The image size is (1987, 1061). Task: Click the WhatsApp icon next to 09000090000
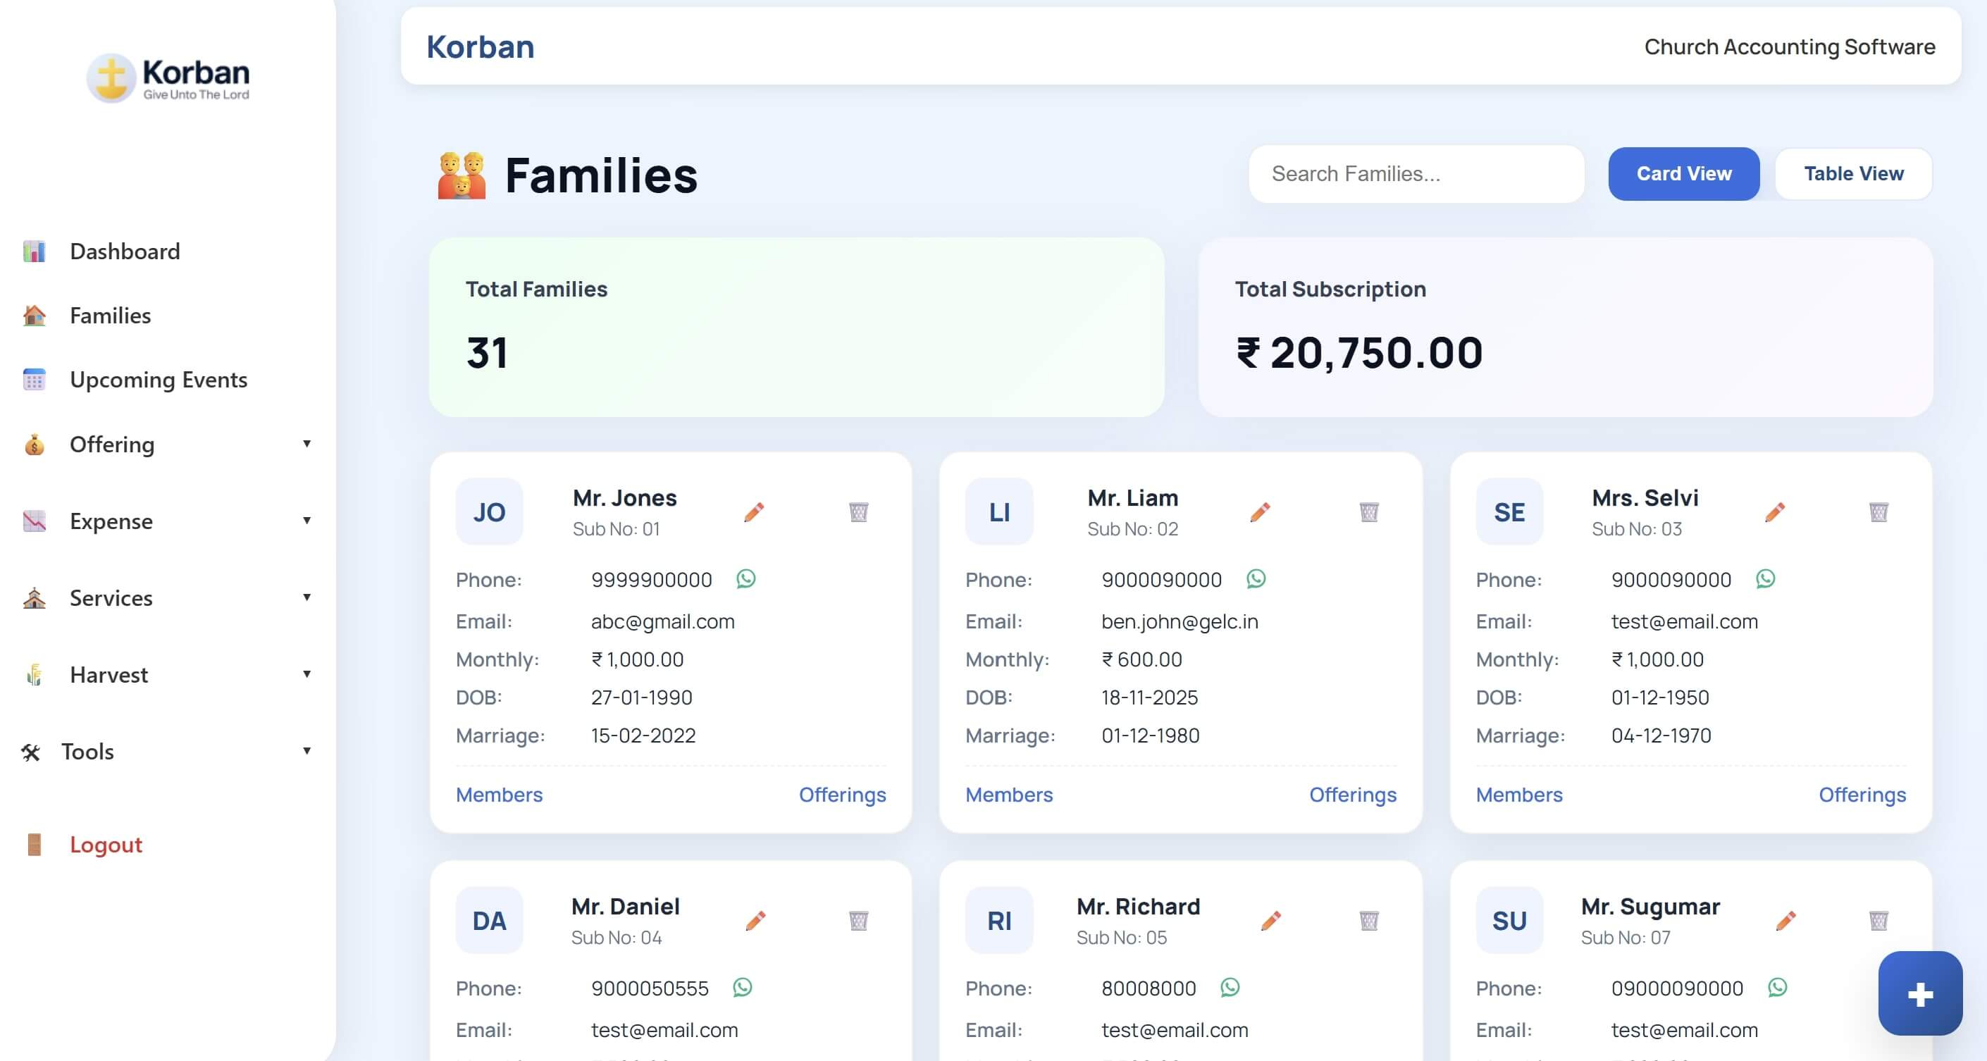pyautogui.click(x=1777, y=987)
